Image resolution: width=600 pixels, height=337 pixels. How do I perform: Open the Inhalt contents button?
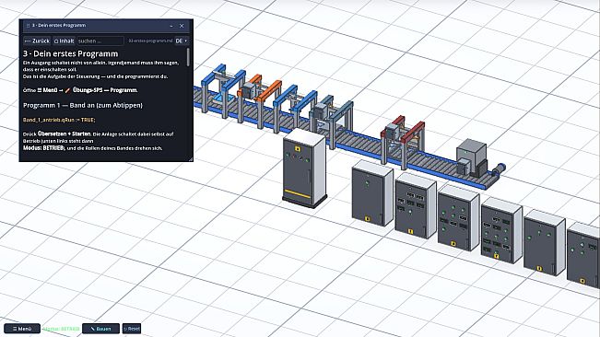[64, 41]
